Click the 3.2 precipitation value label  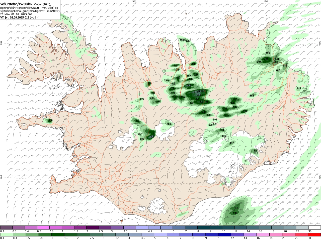pos(199,95)
